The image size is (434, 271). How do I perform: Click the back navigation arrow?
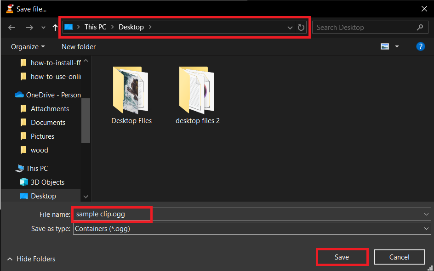11,27
